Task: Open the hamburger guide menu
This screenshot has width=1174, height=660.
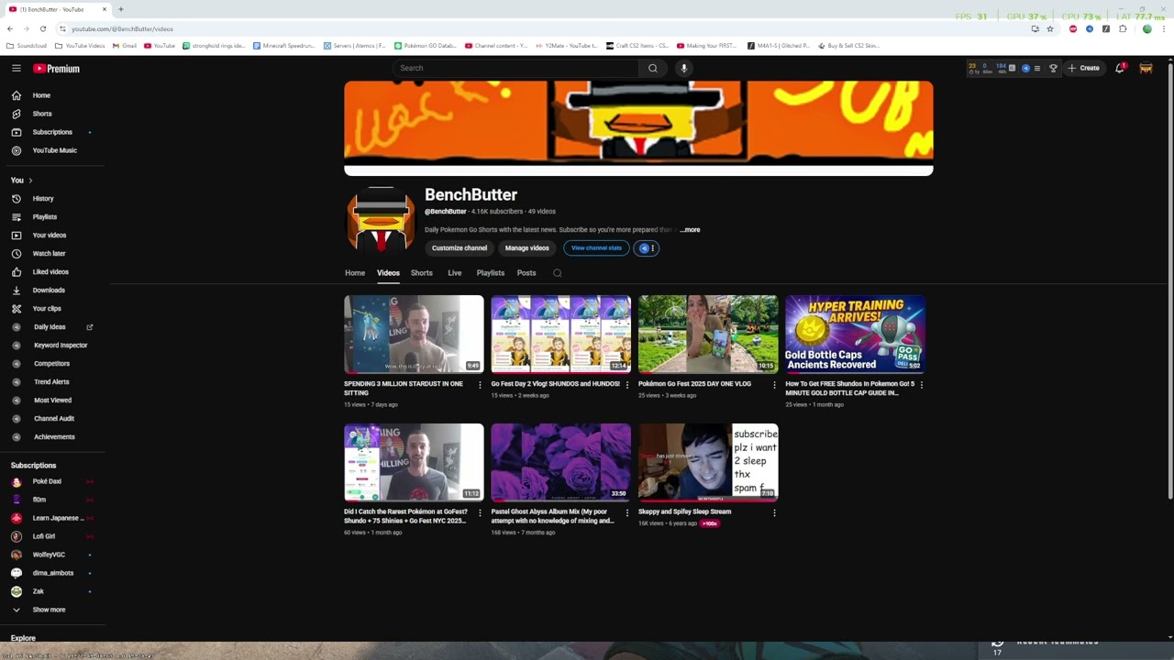Action: 17,68
